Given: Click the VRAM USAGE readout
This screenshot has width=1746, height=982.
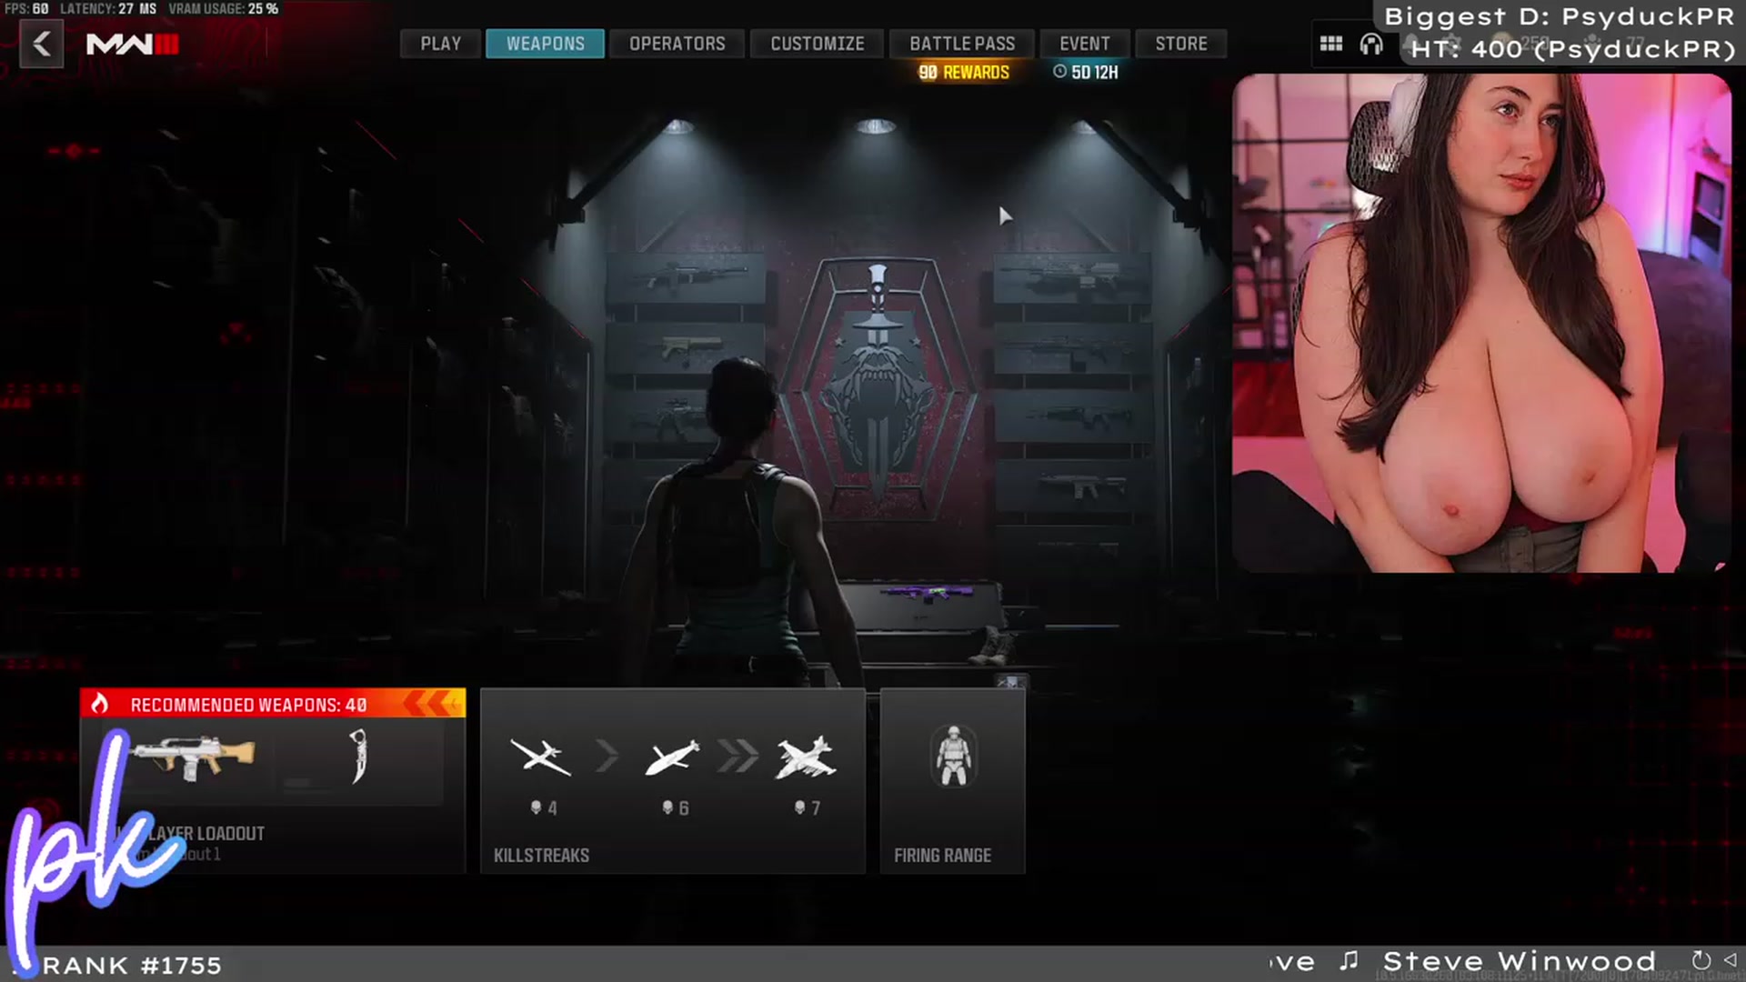Looking at the screenshot, I should pyautogui.click(x=223, y=8).
